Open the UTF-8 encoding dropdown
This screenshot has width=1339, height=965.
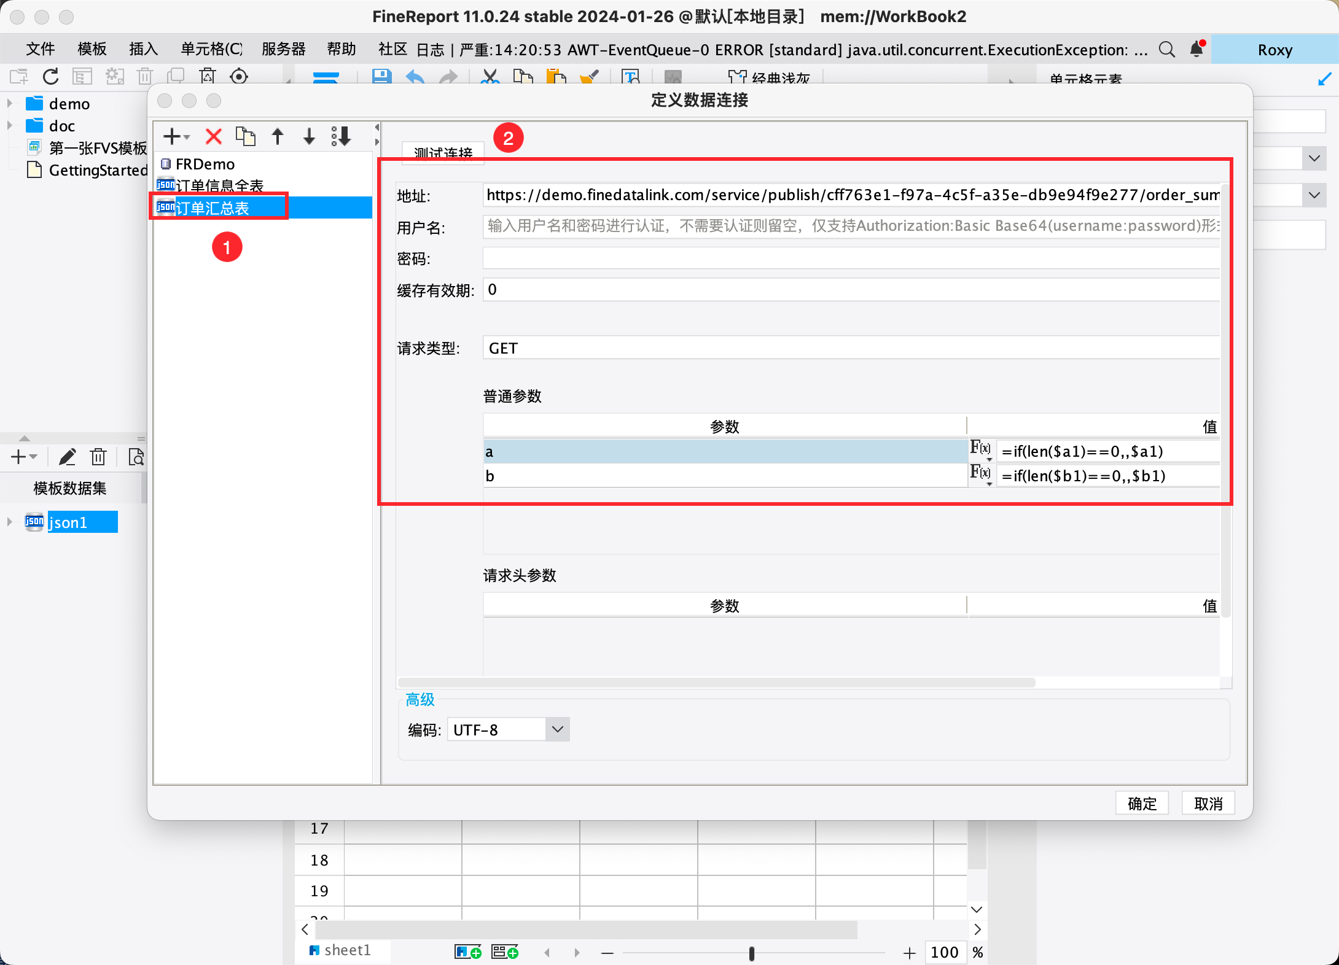(x=557, y=729)
